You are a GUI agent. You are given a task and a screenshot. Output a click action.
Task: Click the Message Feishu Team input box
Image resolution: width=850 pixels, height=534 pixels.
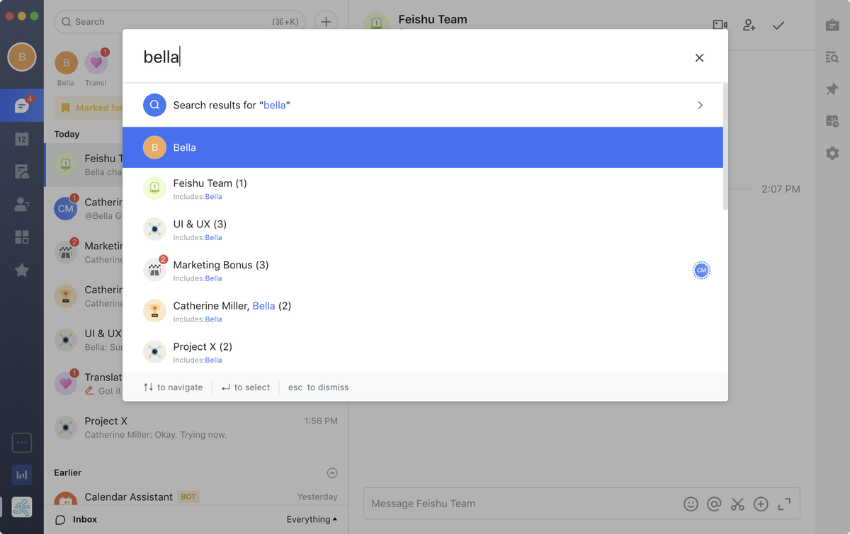click(524, 504)
